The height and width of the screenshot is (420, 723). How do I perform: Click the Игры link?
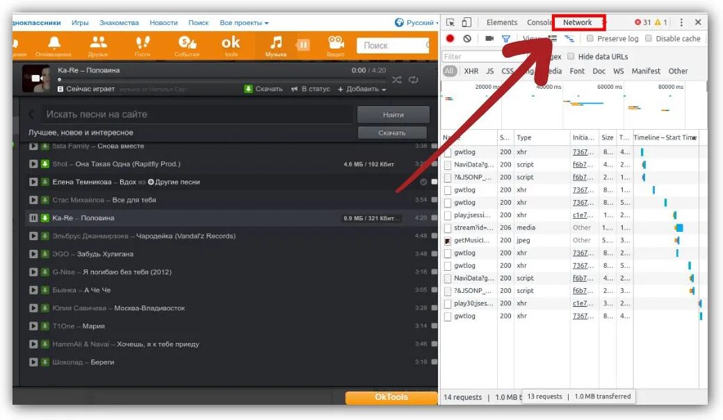(80, 23)
